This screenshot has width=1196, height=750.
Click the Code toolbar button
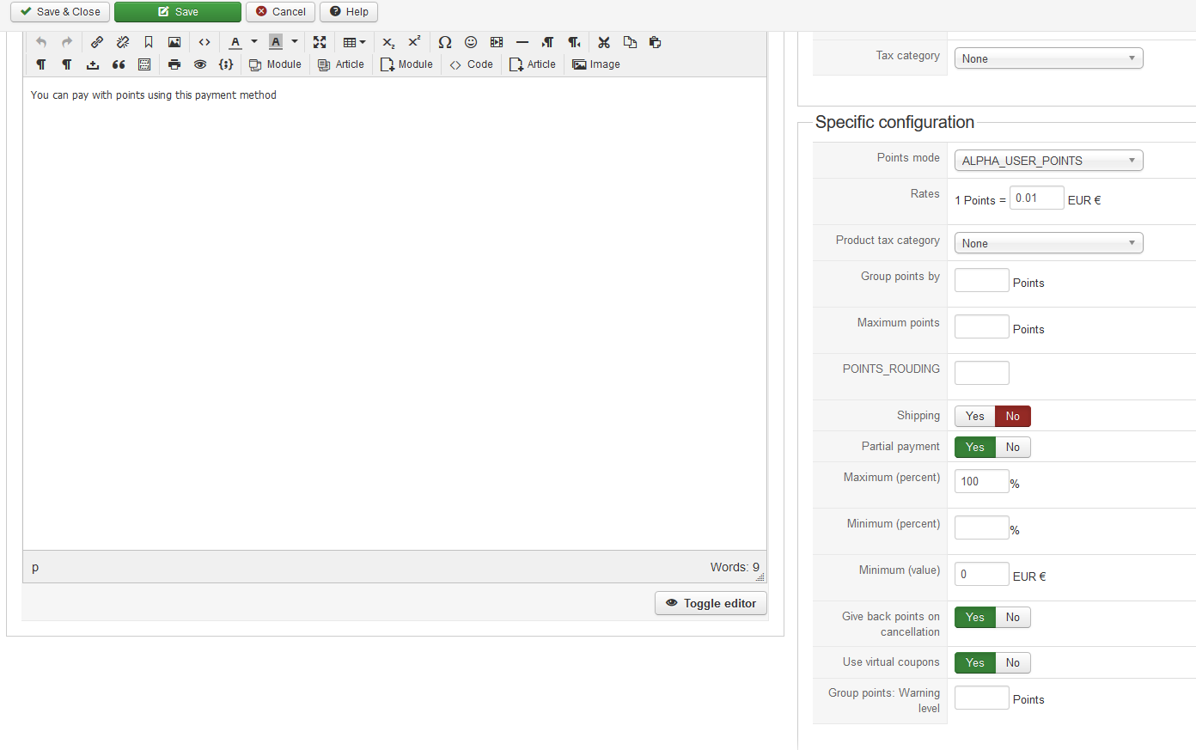point(471,64)
